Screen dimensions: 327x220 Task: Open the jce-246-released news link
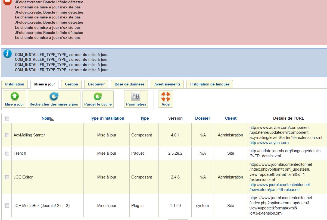coord(280,187)
